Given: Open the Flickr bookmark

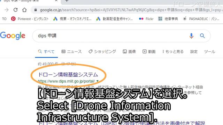Looking at the screenshot, I should coord(146,19).
